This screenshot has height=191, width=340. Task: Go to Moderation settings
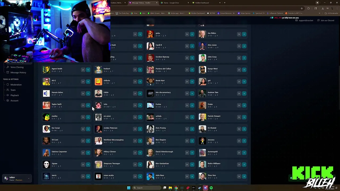tap(16, 85)
